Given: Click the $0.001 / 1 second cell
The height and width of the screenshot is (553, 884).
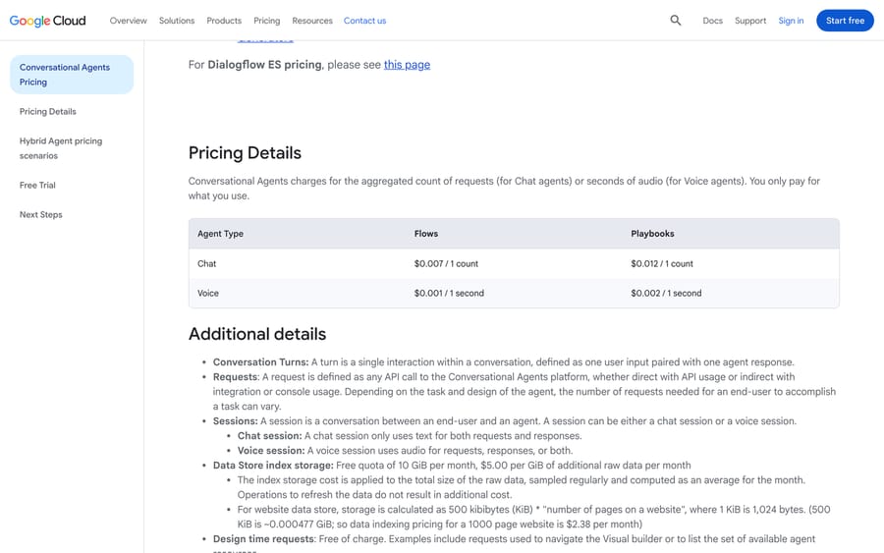Looking at the screenshot, I should [449, 293].
